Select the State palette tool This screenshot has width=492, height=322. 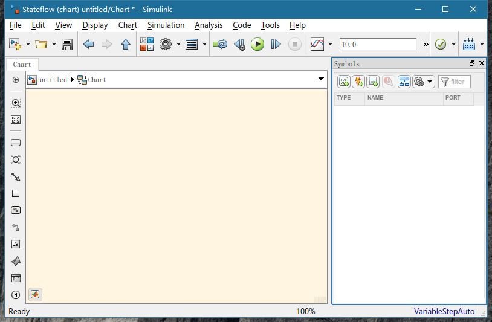[16, 143]
